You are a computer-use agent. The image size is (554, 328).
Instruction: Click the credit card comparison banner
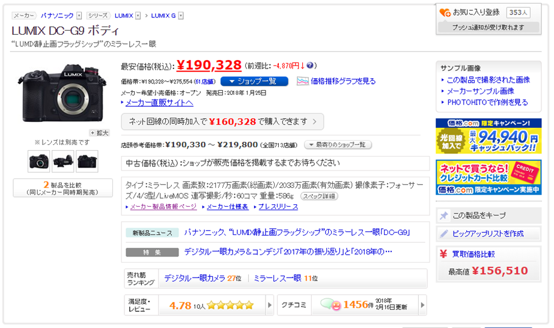489,177
